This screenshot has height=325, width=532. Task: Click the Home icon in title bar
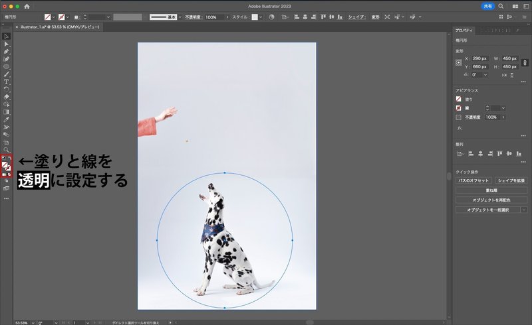click(x=27, y=6)
